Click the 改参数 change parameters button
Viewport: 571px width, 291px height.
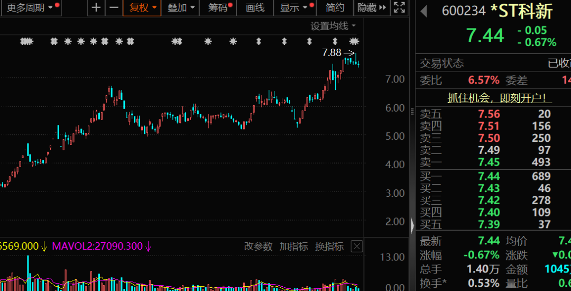tap(258, 247)
